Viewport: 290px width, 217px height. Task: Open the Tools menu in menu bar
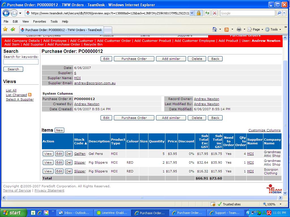point(54,21)
